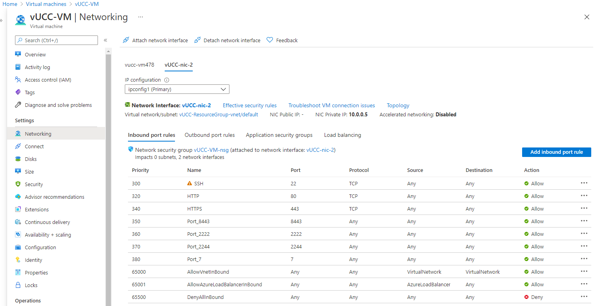The height and width of the screenshot is (306, 594).
Task: Open the Size settings icon
Action: (x=18, y=172)
